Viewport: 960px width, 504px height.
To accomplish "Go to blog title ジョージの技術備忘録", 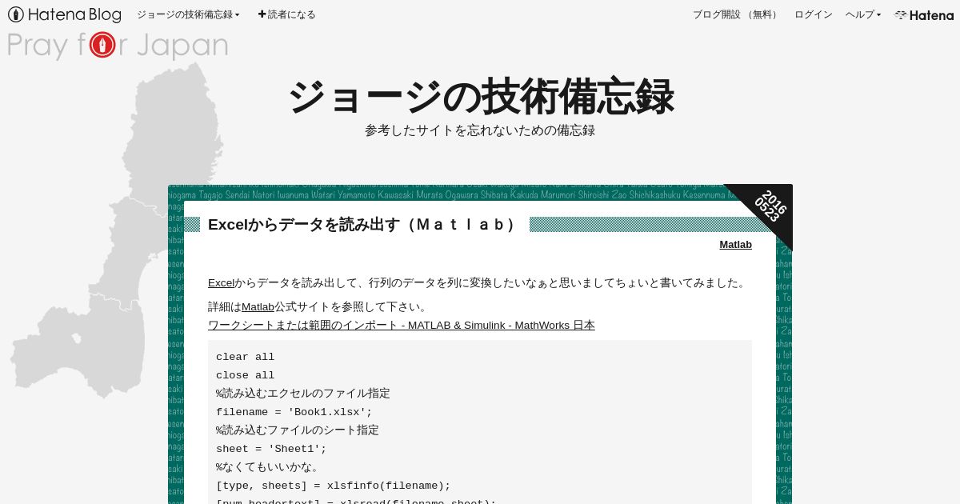I will coord(480,97).
